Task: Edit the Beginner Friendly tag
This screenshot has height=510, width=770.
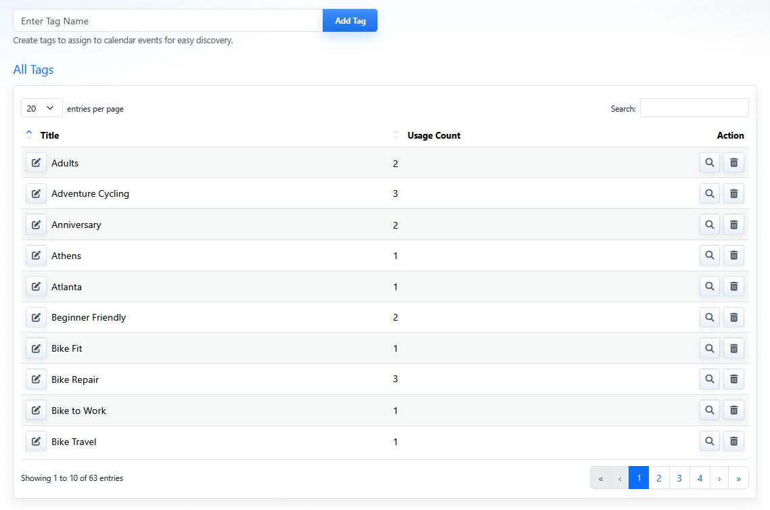Action: (36, 317)
